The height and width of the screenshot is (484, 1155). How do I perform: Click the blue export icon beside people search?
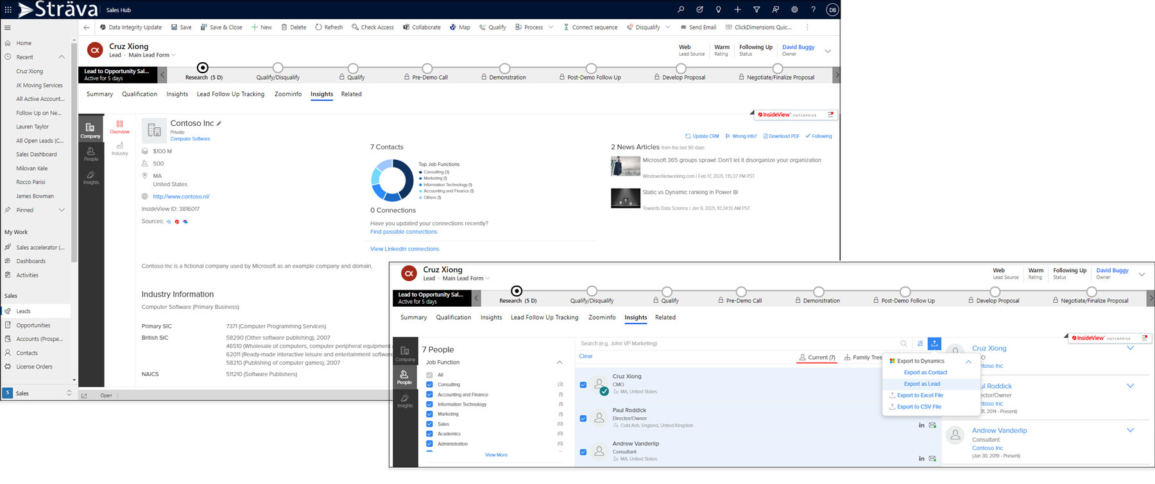pos(934,343)
